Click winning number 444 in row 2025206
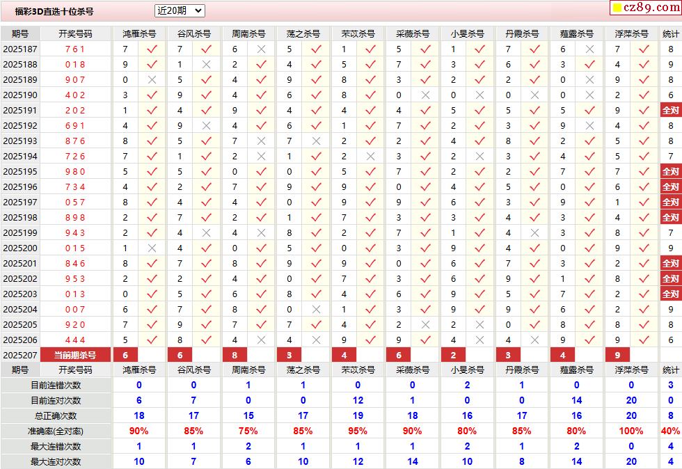The width and height of the screenshot is (682, 469). (75, 340)
